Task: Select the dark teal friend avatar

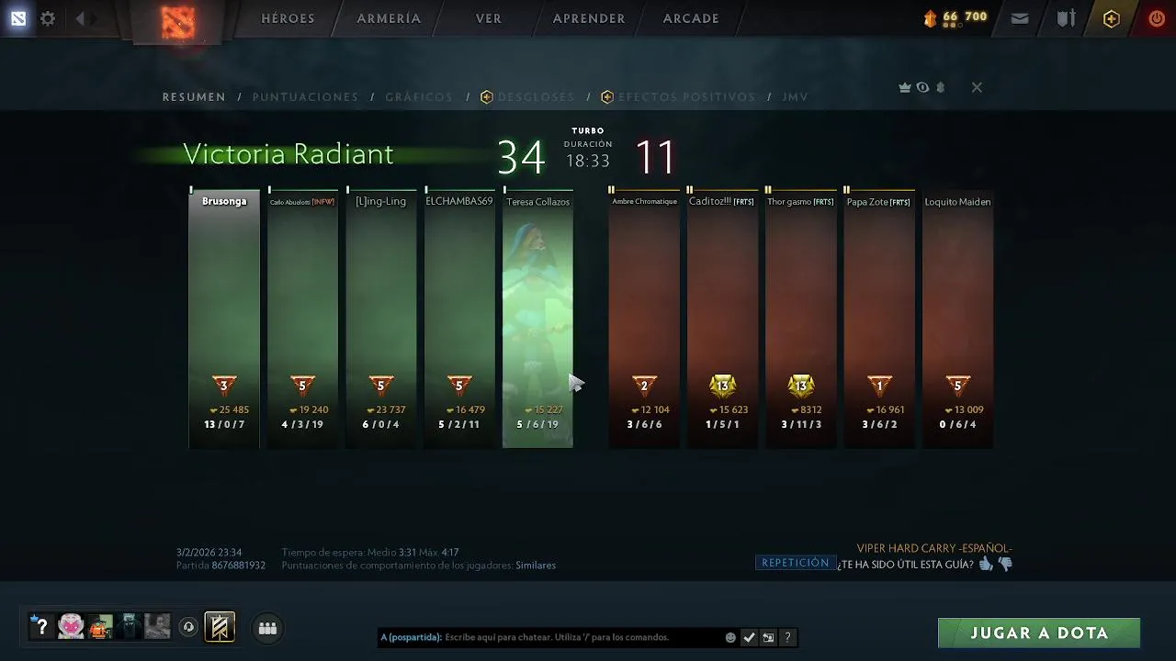Action: (129, 626)
